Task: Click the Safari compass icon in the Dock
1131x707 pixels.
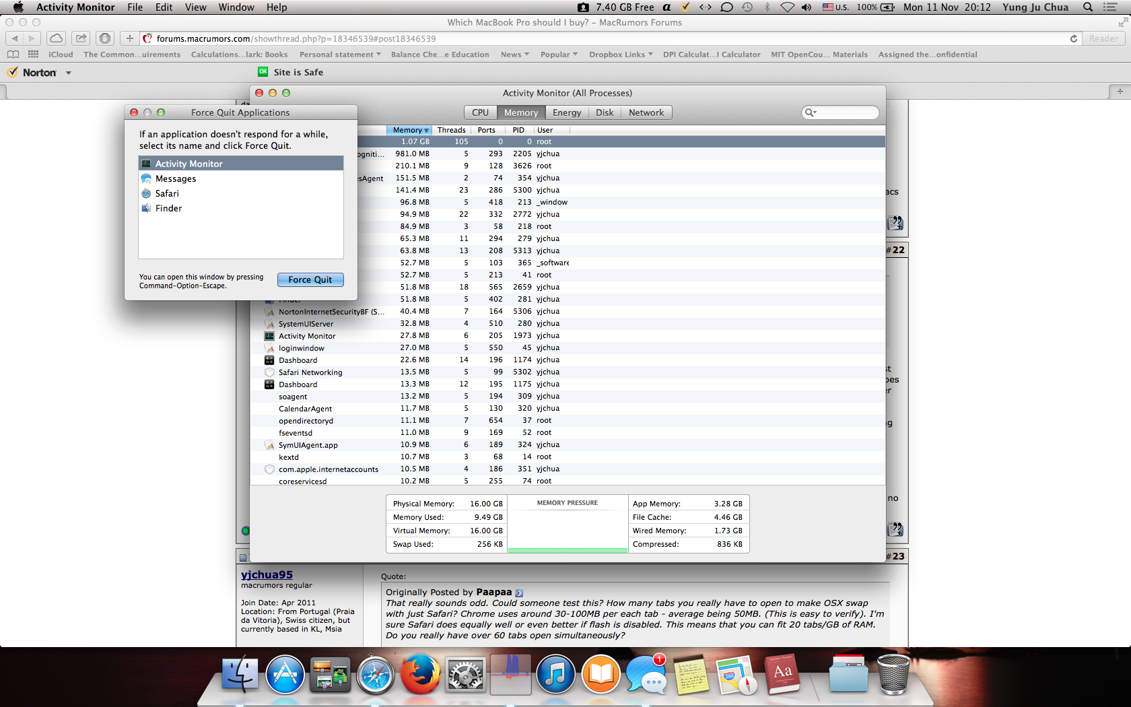Action: 376,674
